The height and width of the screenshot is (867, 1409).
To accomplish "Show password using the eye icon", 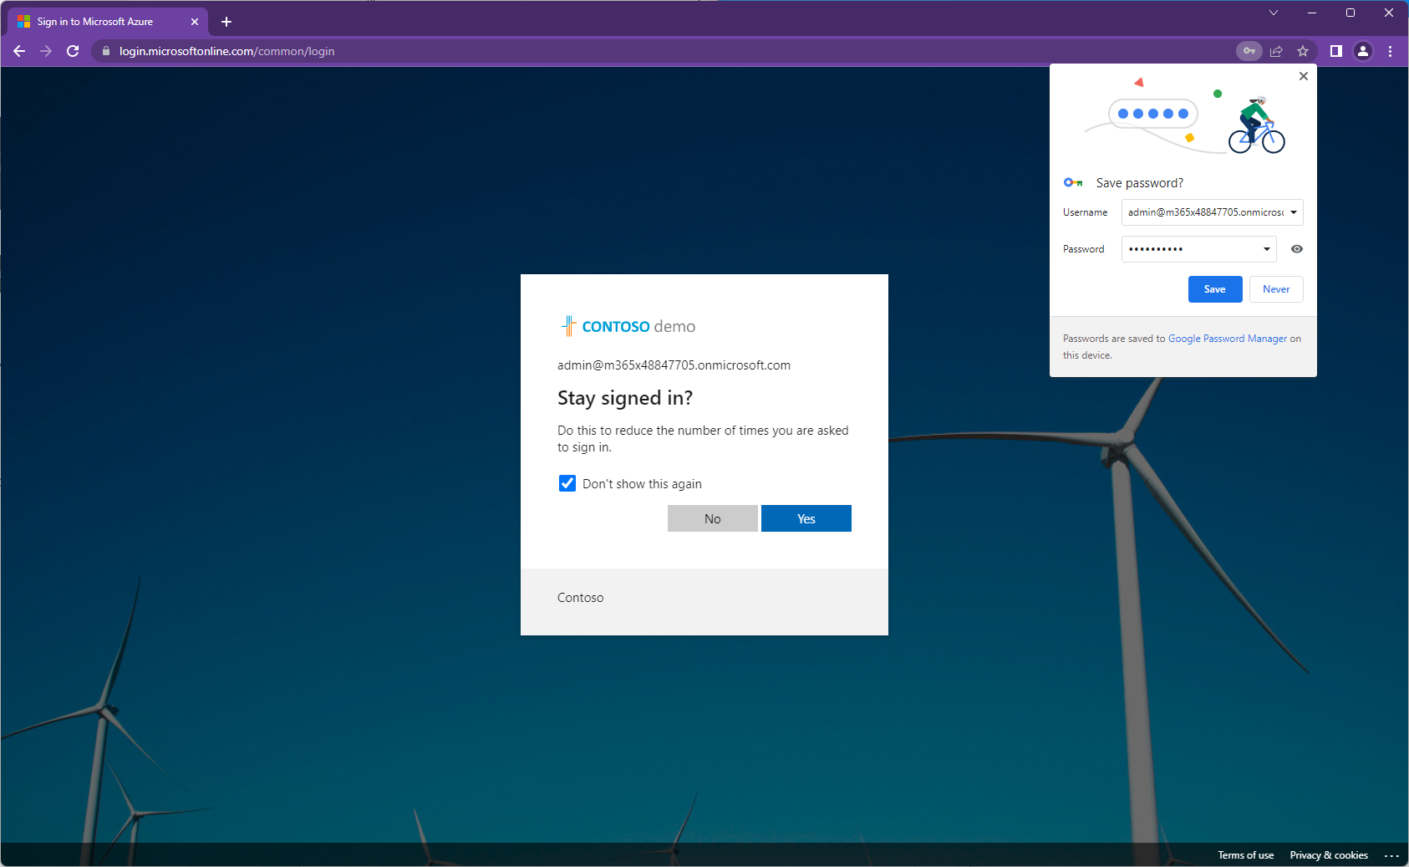I will tap(1297, 249).
